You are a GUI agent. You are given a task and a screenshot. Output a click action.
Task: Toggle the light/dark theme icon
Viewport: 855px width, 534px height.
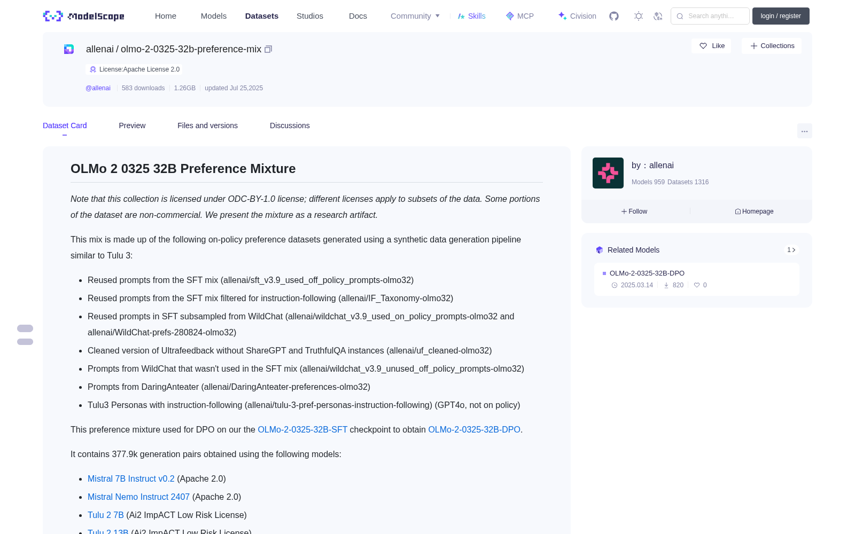point(639,16)
